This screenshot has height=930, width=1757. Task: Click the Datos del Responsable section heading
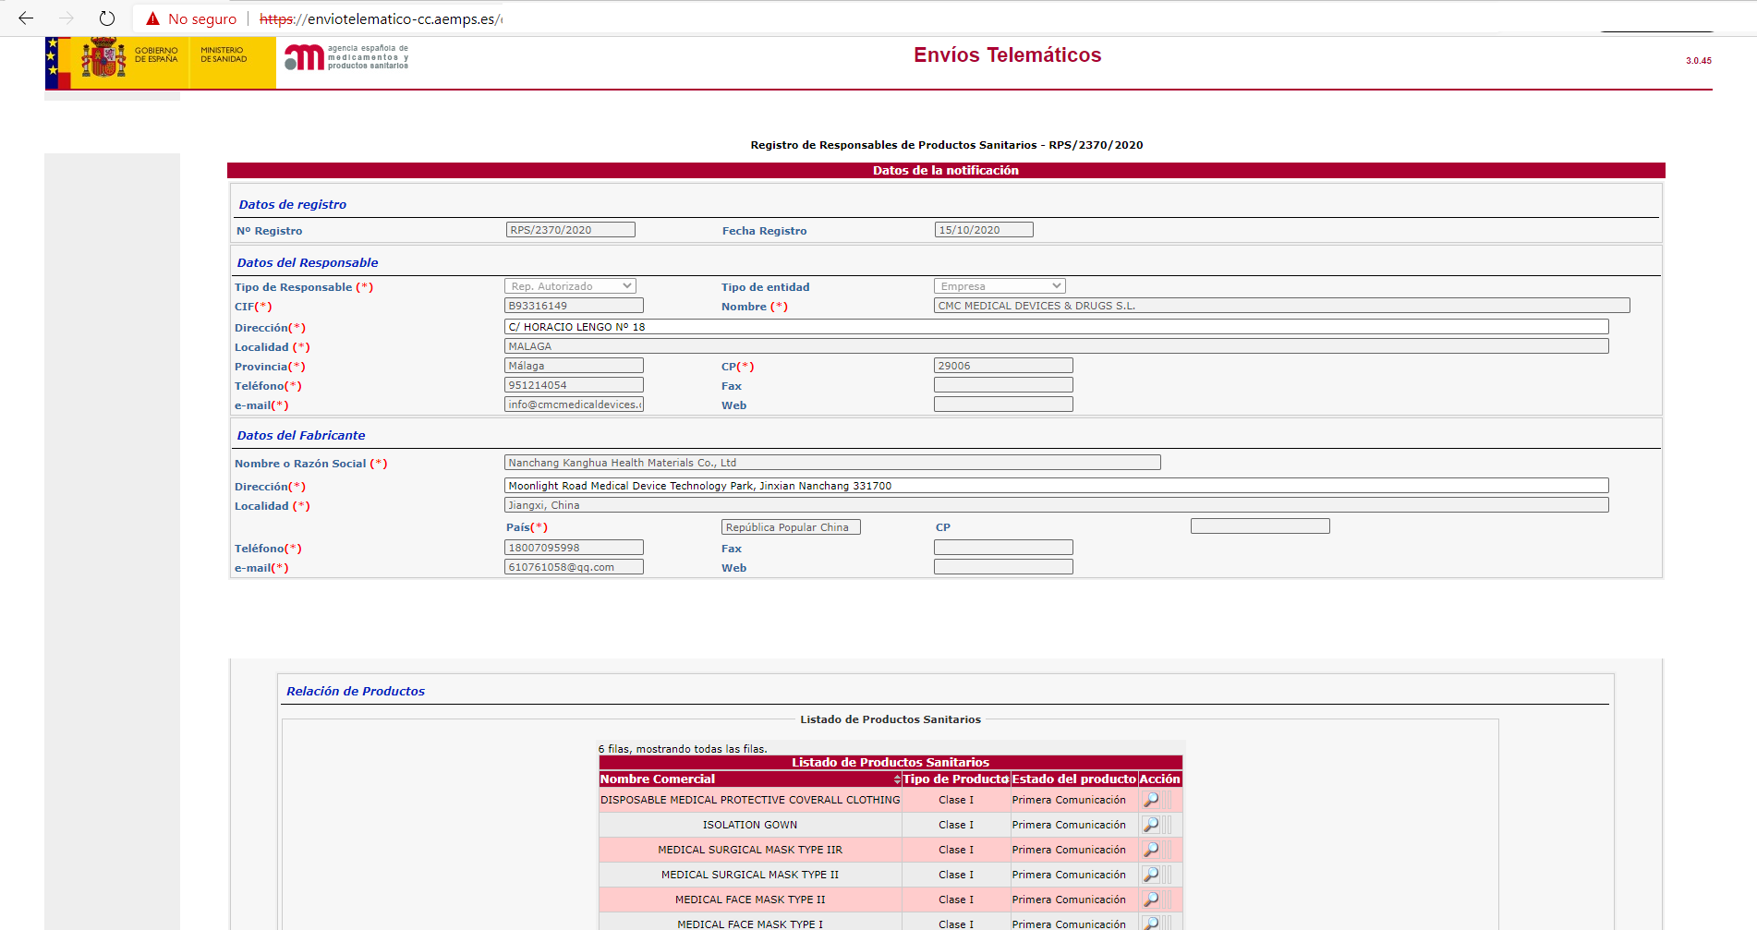click(x=308, y=263)
